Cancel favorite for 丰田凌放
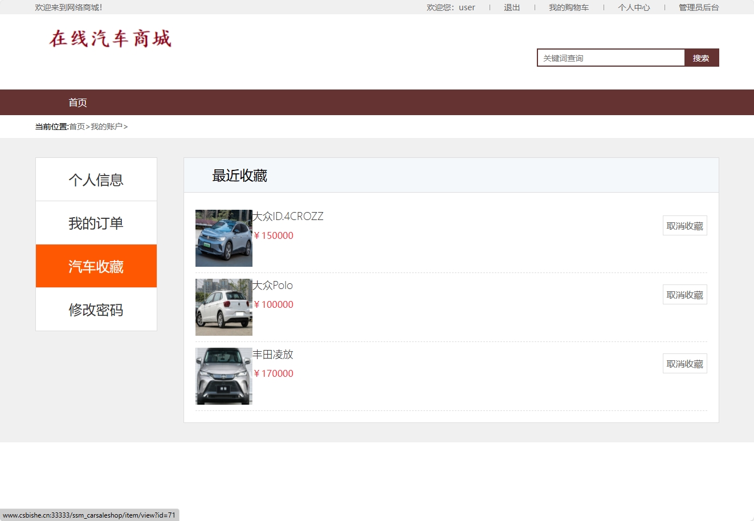Screen dimensions: 754x521 tap(684, 363)
